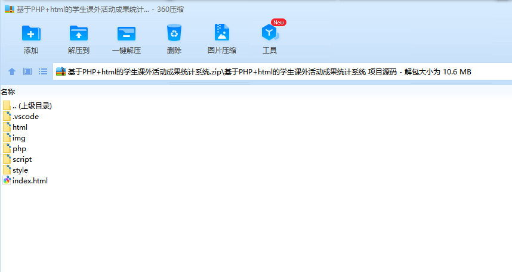The image size is (512, 272).
Task: Click the 删除 label text
Action: [x=174, y=51]
